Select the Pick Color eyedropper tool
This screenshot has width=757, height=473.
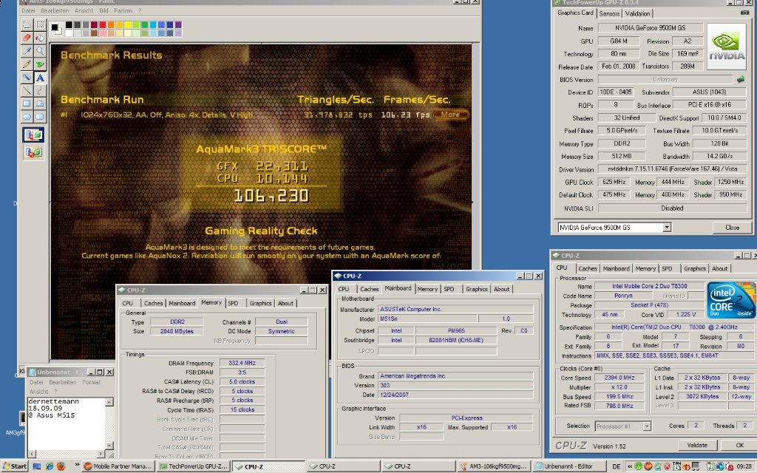pos(27,51)
